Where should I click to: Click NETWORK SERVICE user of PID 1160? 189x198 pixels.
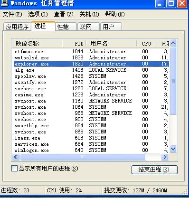[111, 101]
